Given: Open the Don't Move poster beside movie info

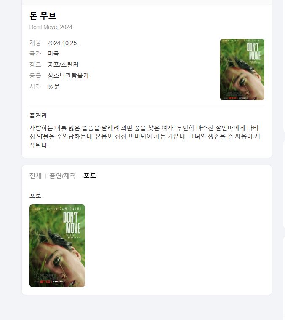Looking at the screenshot, I should 242,70.
